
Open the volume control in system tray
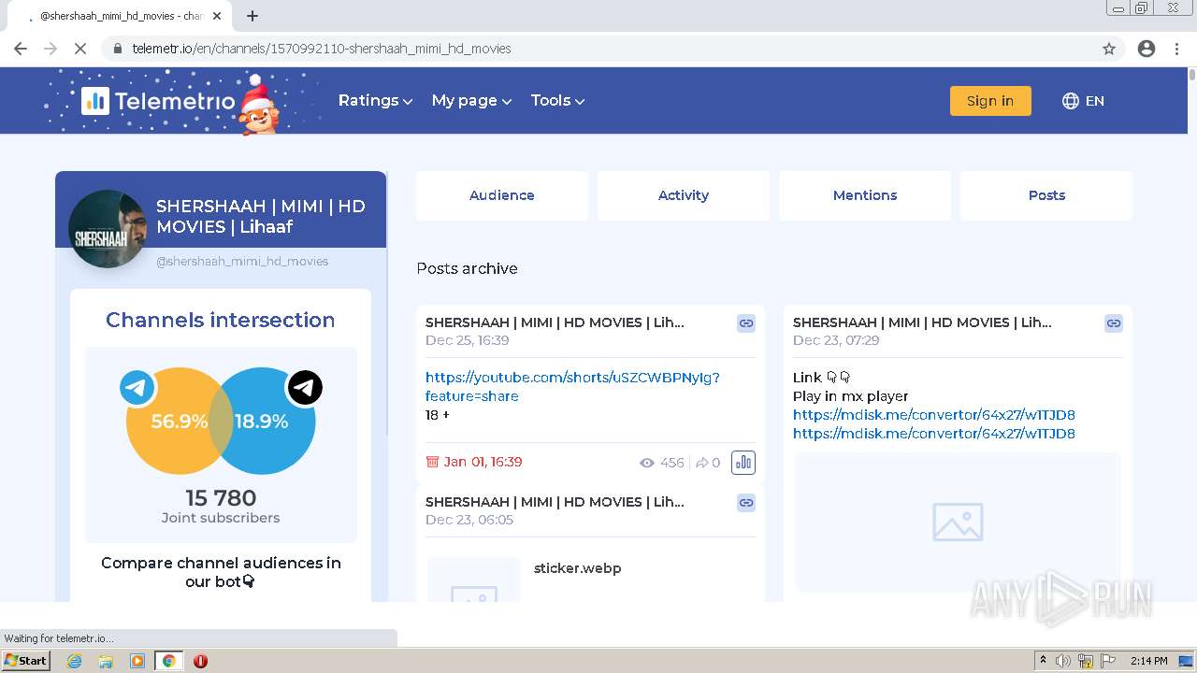coord(1063,661)
